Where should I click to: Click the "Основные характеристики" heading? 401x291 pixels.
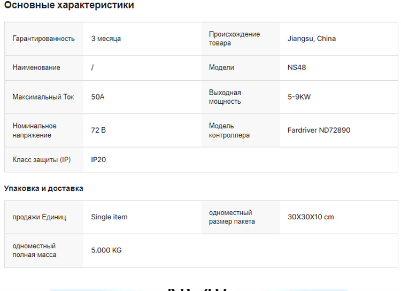69,5
